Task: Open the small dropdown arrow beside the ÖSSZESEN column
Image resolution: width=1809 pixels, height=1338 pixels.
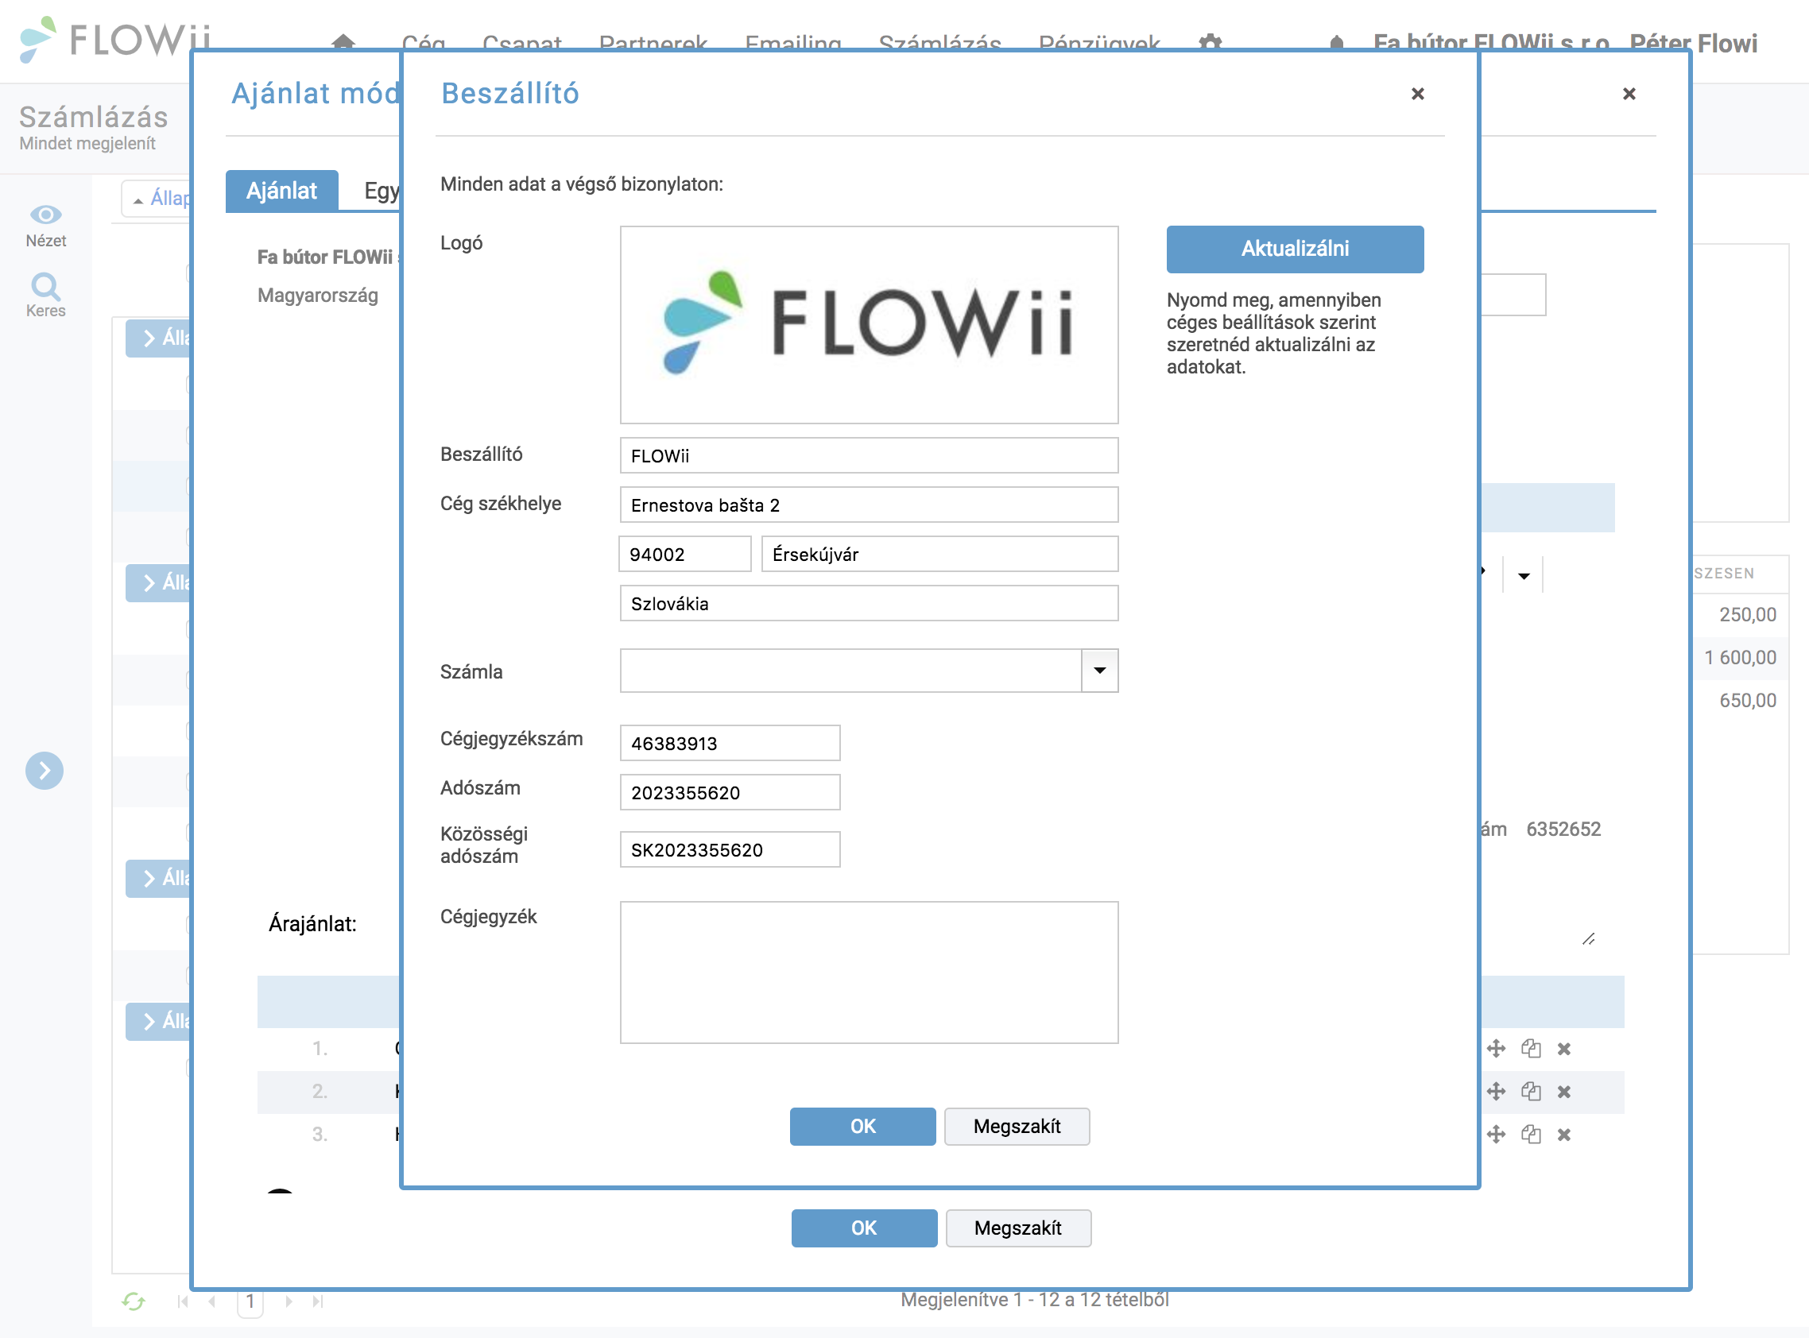Action: coord(1523,576)
